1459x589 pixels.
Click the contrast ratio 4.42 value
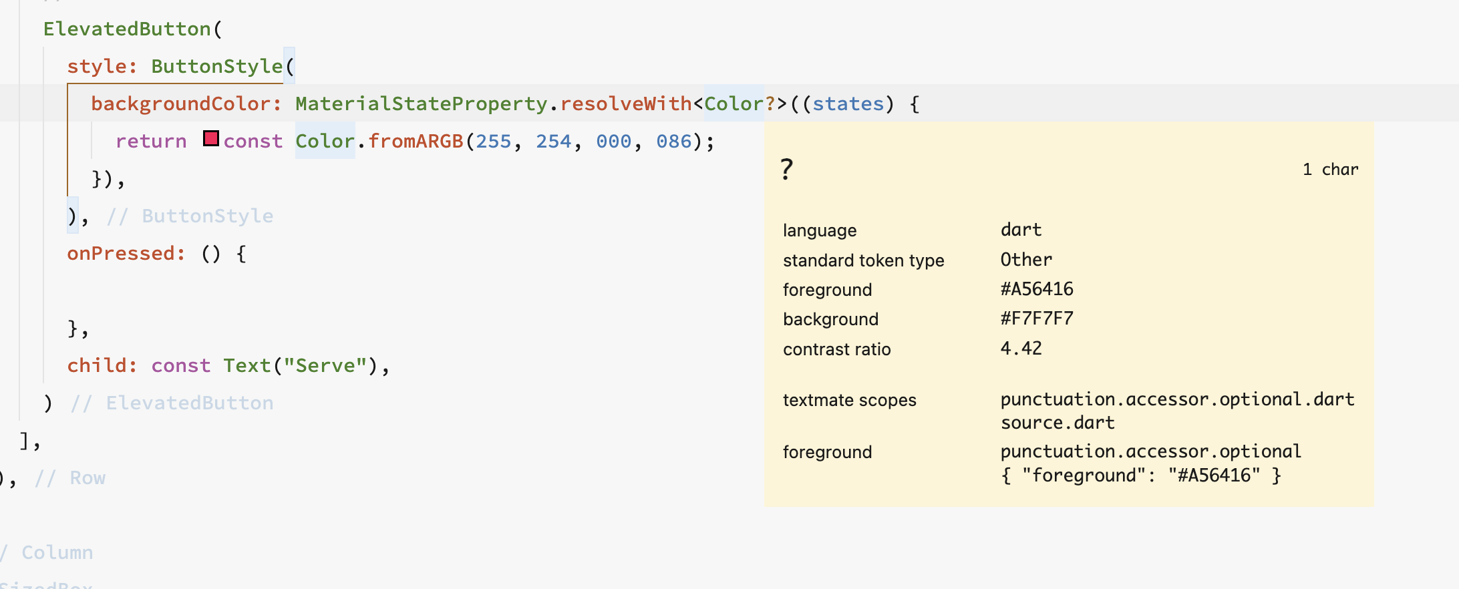point(1021,348)
